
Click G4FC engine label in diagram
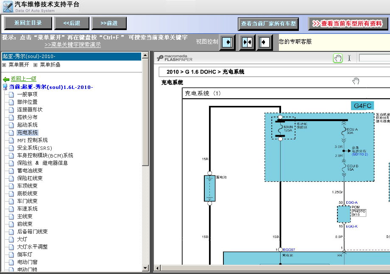point(362,106)
